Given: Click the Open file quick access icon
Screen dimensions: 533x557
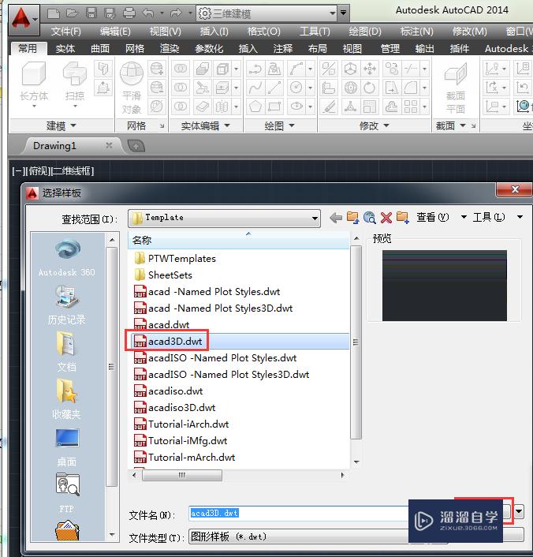Looking at the screenshot, I should tap(73, 13).
